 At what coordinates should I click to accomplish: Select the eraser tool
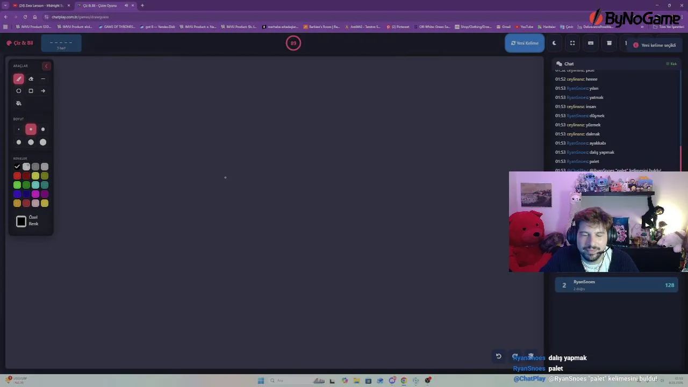coord(31,79)
